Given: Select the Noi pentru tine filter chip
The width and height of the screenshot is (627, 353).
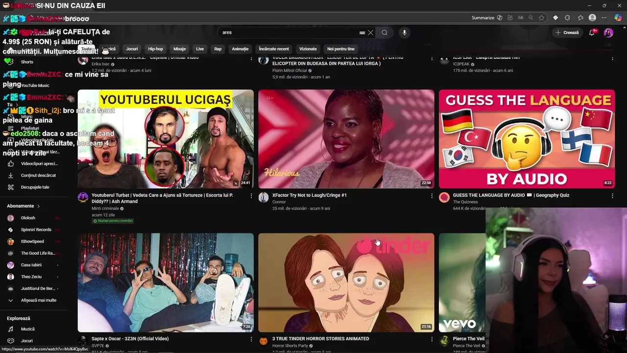Looking at the screenshot, I should click(341, 49).
